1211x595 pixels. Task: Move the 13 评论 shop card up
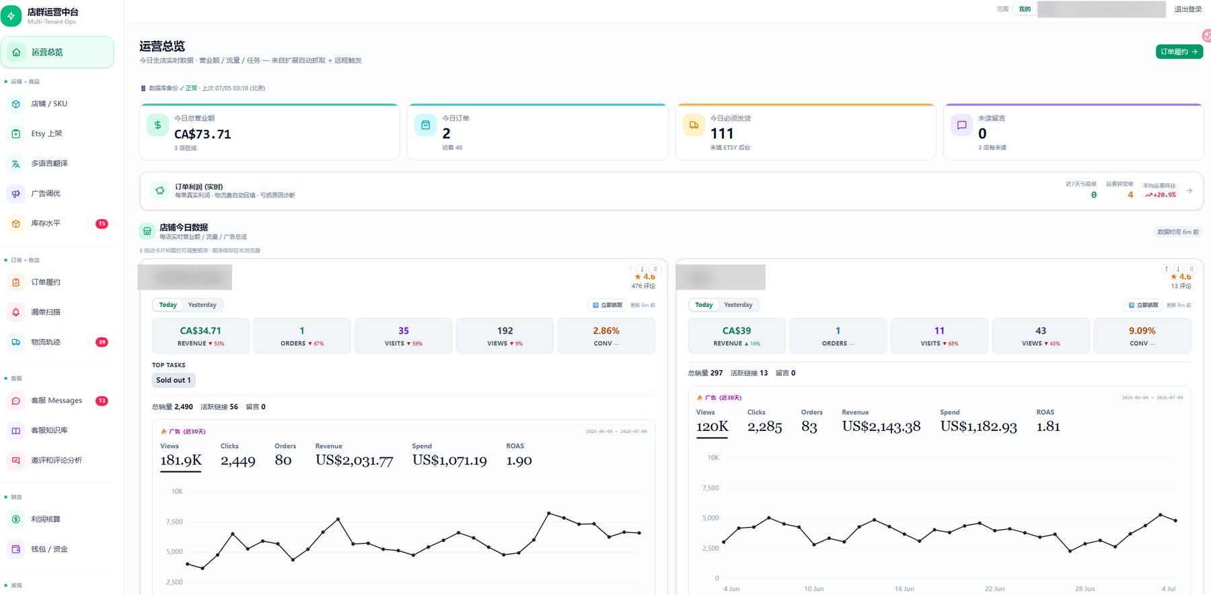click(x=1167, y=269)
